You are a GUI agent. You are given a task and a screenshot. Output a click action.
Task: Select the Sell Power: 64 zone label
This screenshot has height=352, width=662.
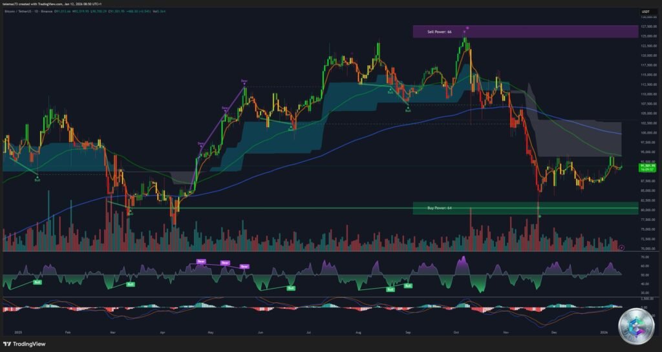click(440, 31)
